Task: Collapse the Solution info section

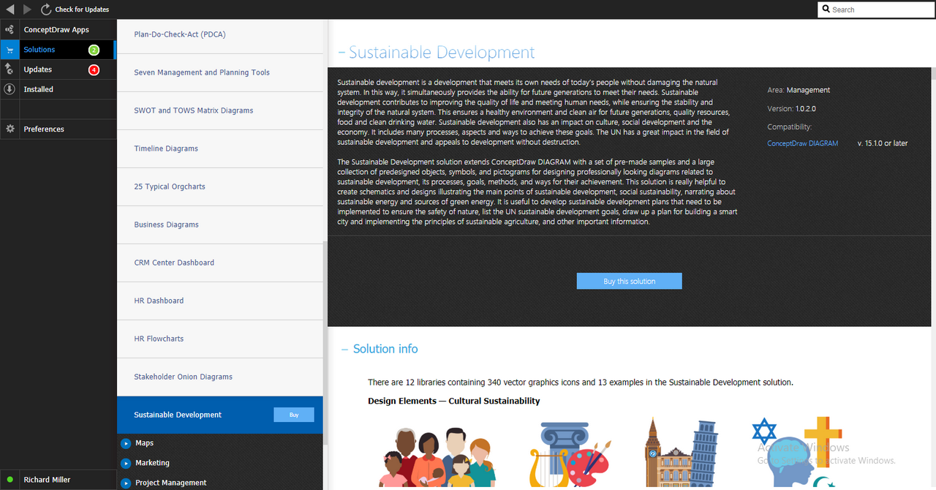Action: [x=345, y=350]
